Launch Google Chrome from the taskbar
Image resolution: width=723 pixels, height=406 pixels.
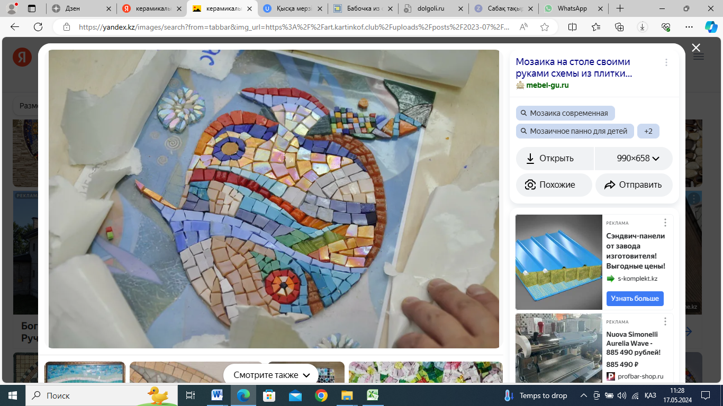(321, 395)
